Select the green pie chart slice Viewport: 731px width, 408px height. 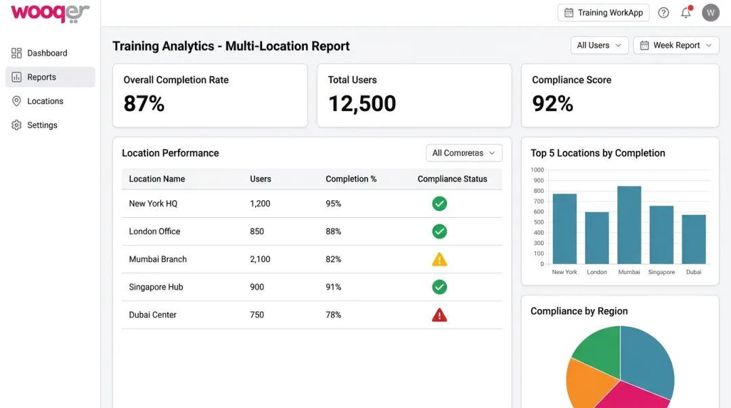click(599, 352)
